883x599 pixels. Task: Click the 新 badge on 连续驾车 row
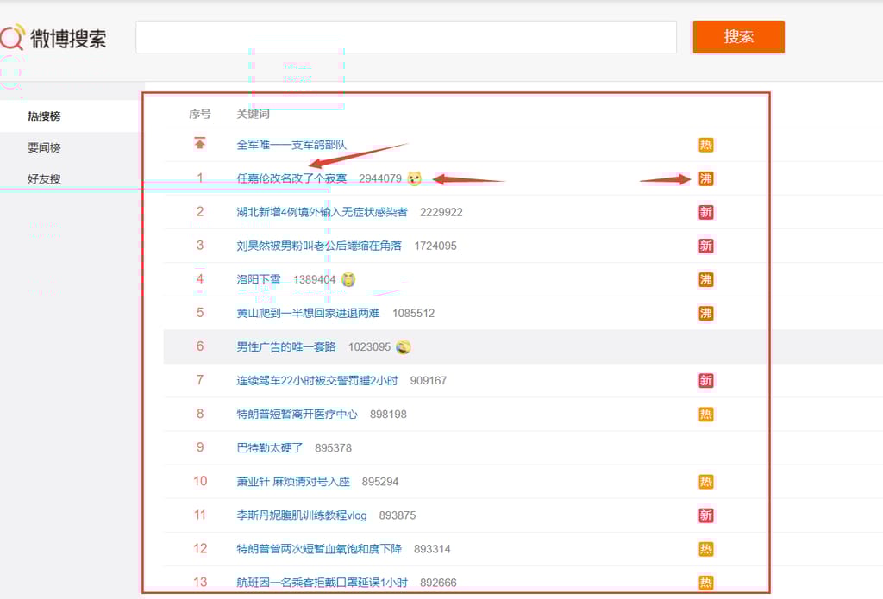point(705,381)
